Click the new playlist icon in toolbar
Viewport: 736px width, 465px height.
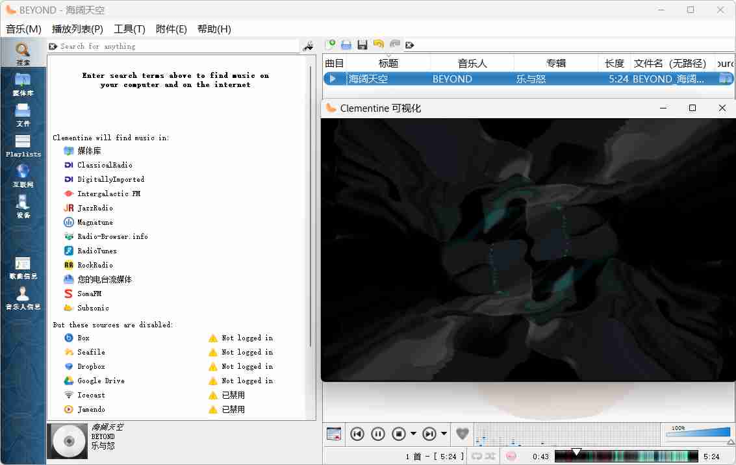coord(330,45)
